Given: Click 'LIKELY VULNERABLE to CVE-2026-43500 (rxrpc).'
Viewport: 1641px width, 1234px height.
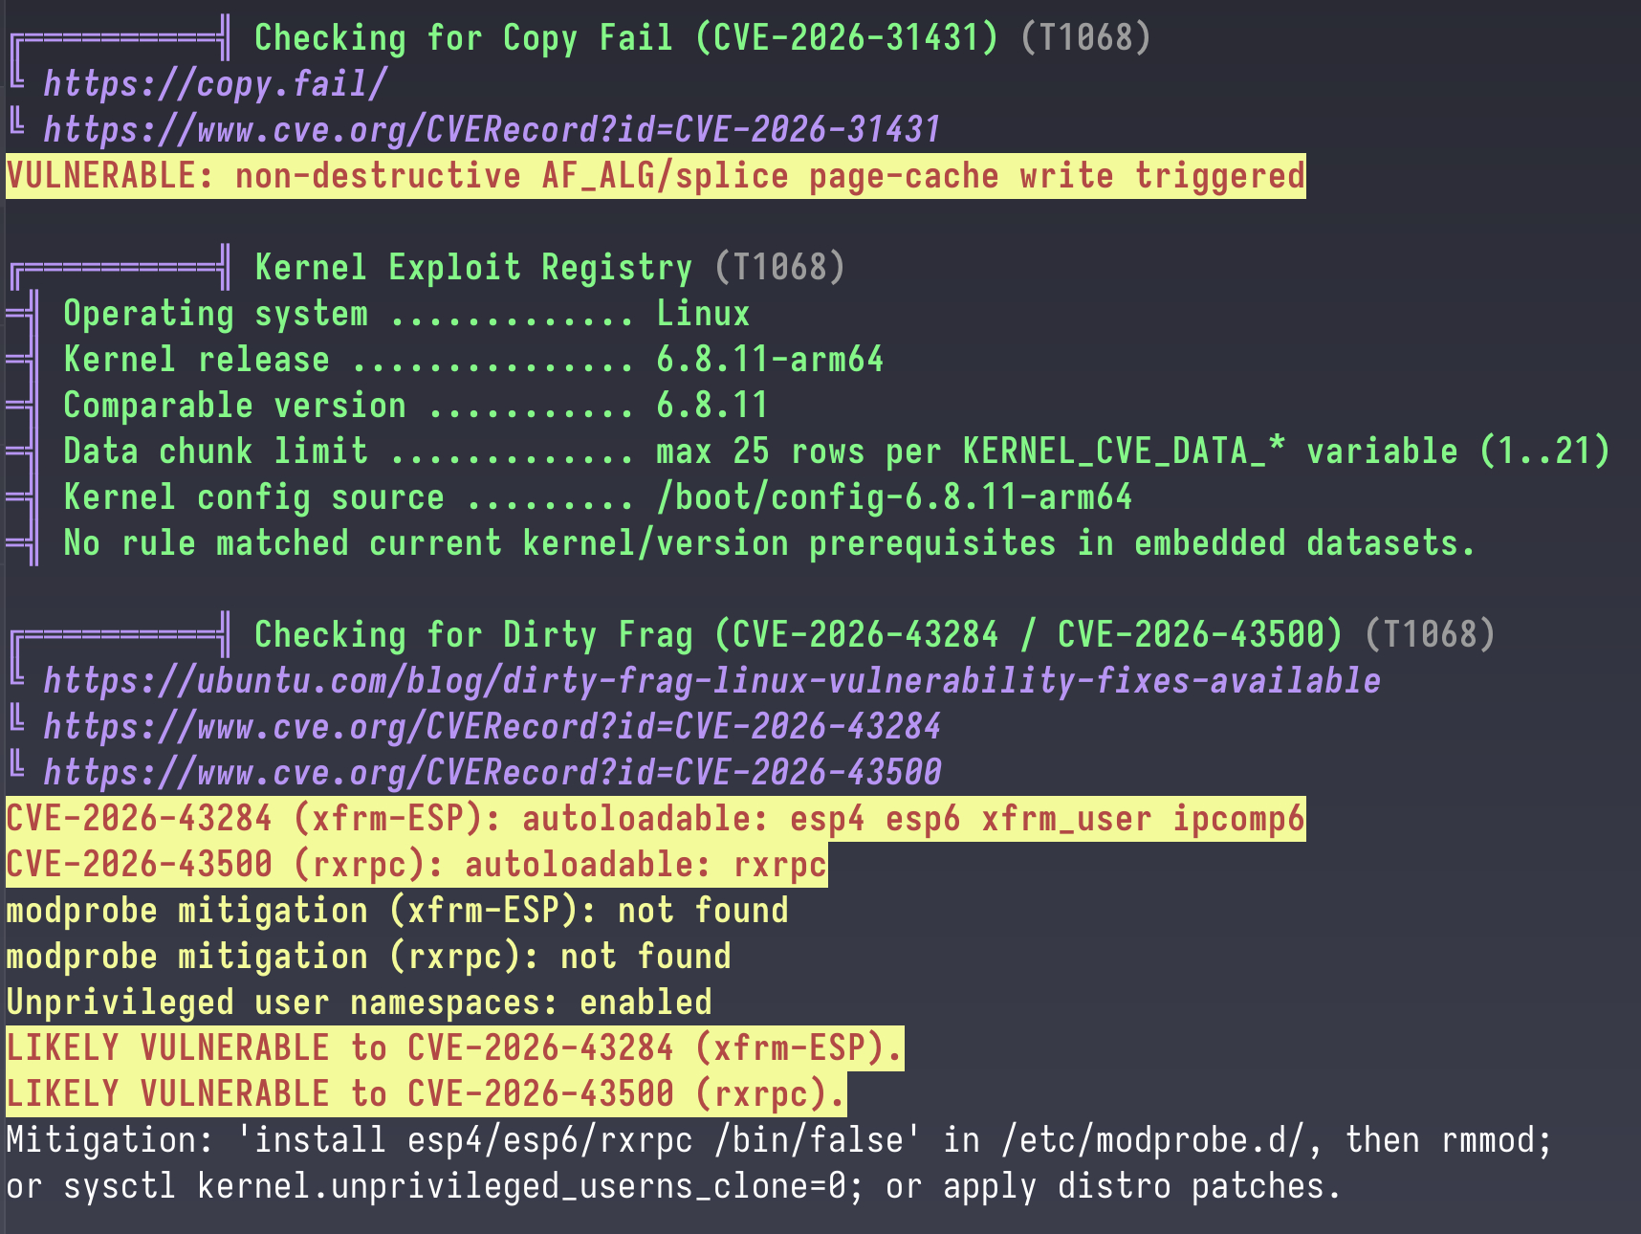Looking at the screenshot, I should (427, 1094).
